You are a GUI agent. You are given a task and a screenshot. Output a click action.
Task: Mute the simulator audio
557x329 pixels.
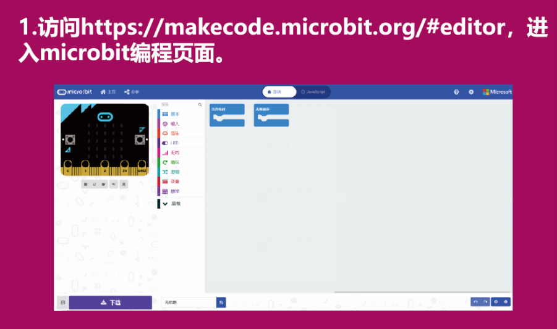pyautogui.click(x=114, y=185)
